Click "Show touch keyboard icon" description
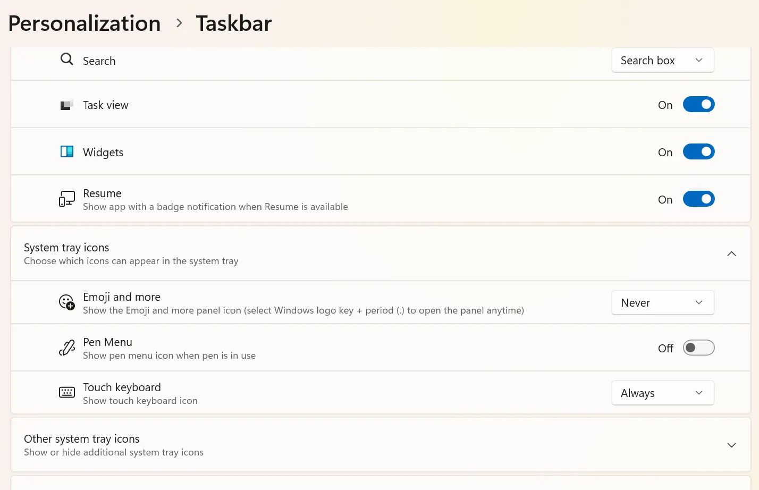This screenshot has width=759, height=490. 140,401
